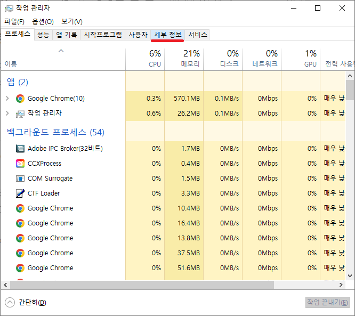The width and height of the screenshot is (355, 316).
Task: Click Chrome icon of the 10.4MB process
Action: (x=20, y=208)
